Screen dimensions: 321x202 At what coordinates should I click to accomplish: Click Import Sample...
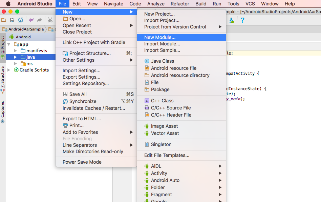point(181,50)
